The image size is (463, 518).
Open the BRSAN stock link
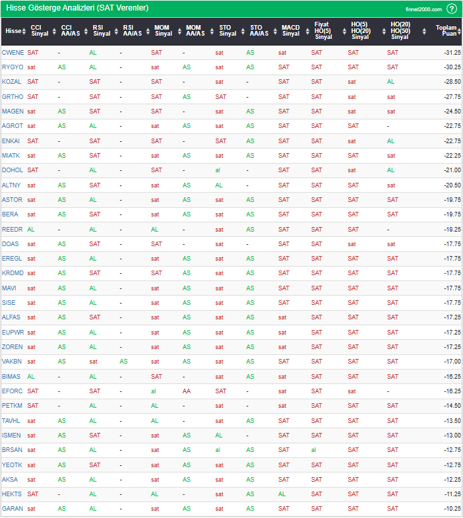tap(13, 450)
